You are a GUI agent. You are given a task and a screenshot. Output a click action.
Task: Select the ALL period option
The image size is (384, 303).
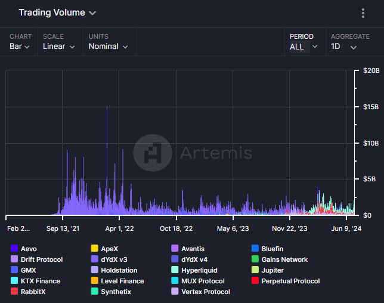tap(297, 47)
